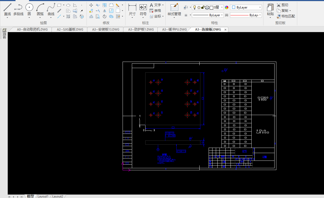Image resolution: width=324 pixels, height=198 pixels.
Task: Expand the 直线 dropdown arrow
Action: click(7, 18)
